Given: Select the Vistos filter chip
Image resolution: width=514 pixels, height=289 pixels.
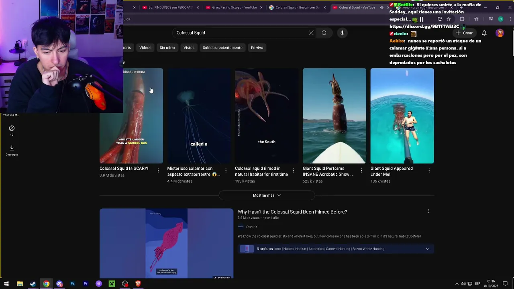Looking at the screenshot, I should coord(189,48).
